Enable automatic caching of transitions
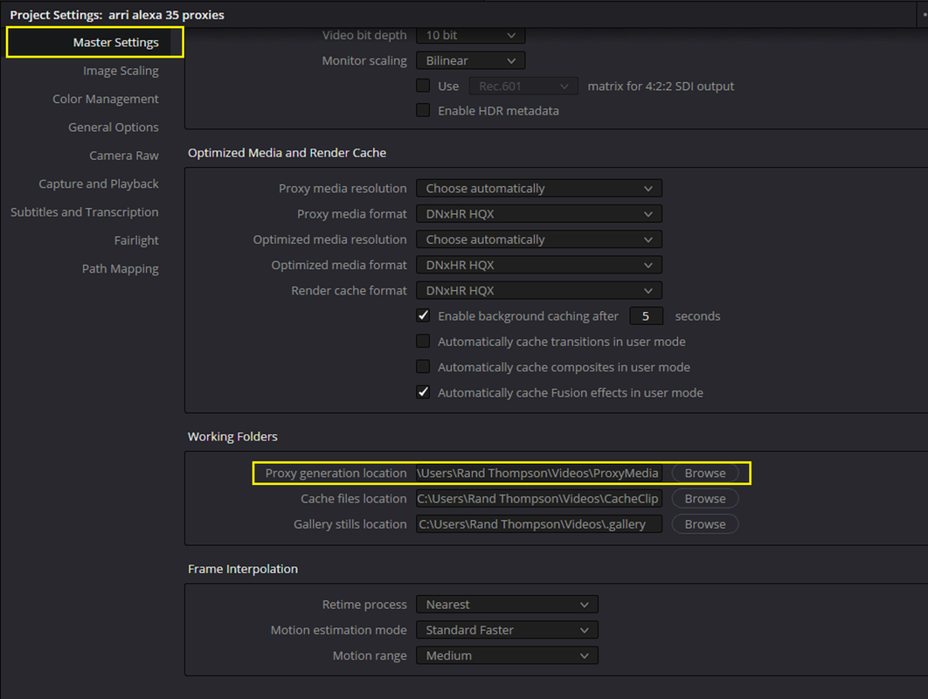 (x=423, y=342)
